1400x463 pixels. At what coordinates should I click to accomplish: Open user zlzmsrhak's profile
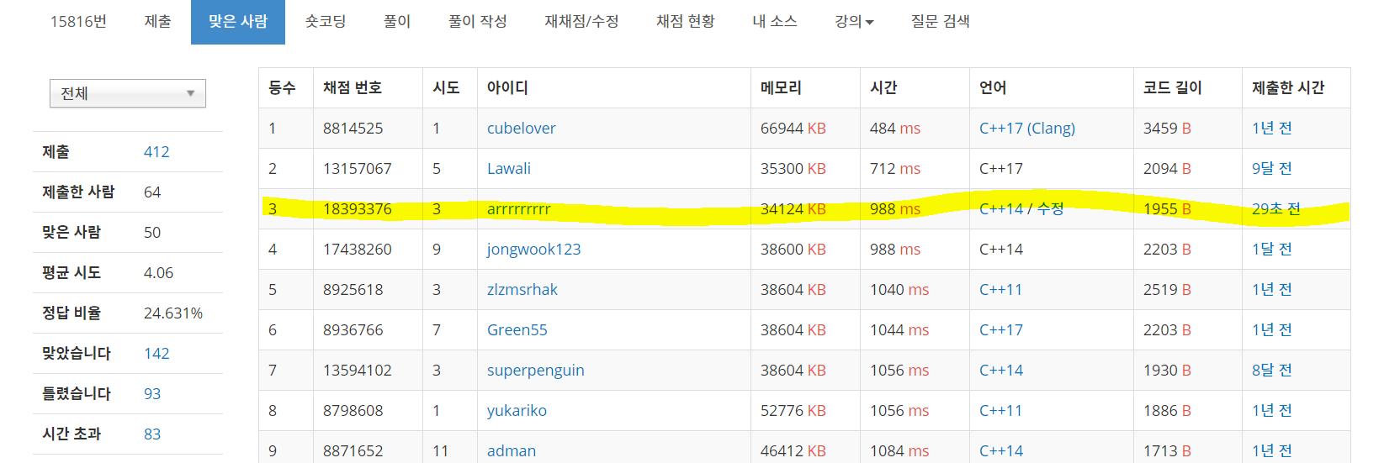click(x=522, y=290)
